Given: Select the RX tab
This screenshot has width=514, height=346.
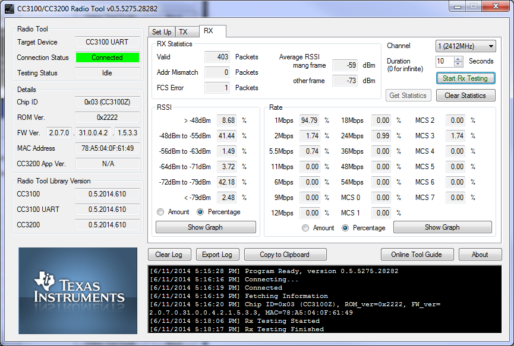Looking at the screenshot, I should 212,31.
